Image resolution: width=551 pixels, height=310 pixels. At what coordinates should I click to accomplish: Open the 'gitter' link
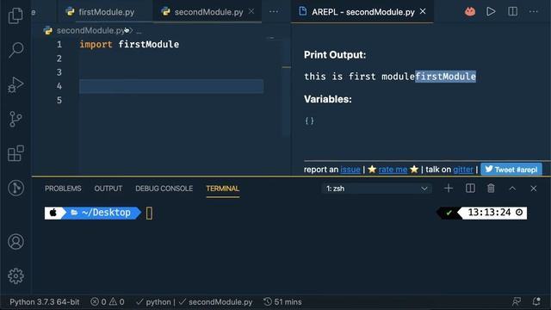463,170
